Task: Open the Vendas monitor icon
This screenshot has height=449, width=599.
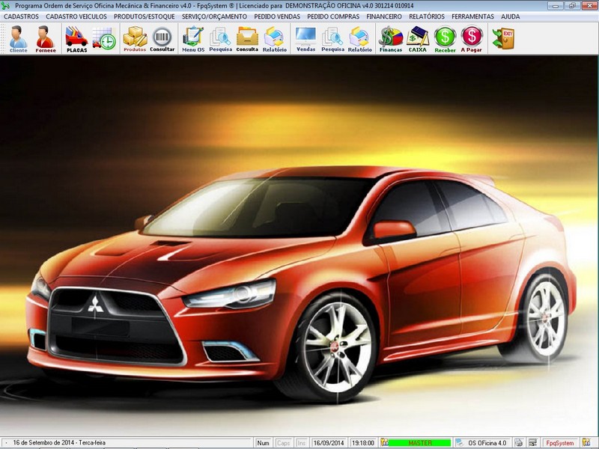Action: point(305,39)
